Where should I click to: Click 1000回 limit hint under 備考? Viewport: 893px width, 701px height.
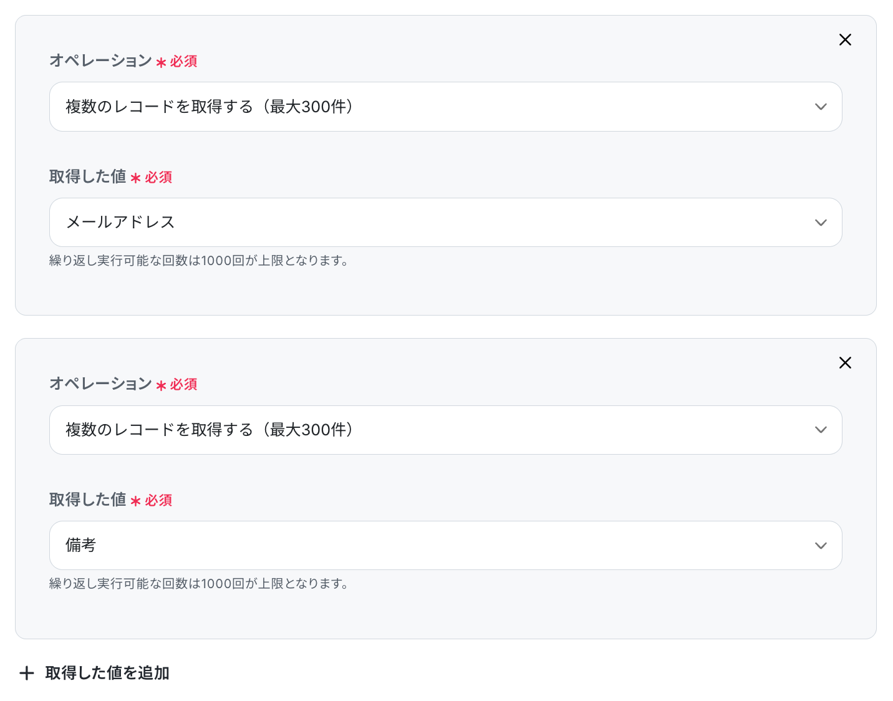click(x=198, y=584)
